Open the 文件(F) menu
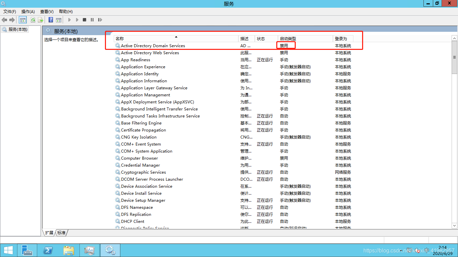The width and height of the screenshot is (458, 257). (x=10, y=11)
